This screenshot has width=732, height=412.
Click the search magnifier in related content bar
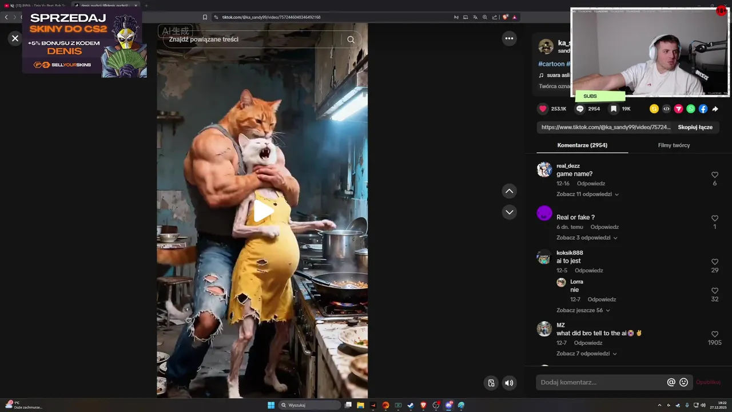coord(351,39)
